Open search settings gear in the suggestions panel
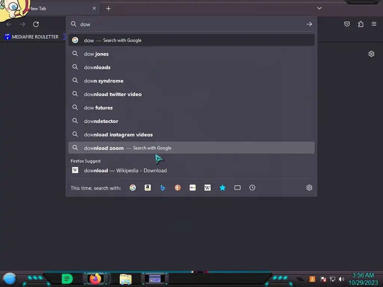This screenshot has width=383, height=287. point(309,188)
